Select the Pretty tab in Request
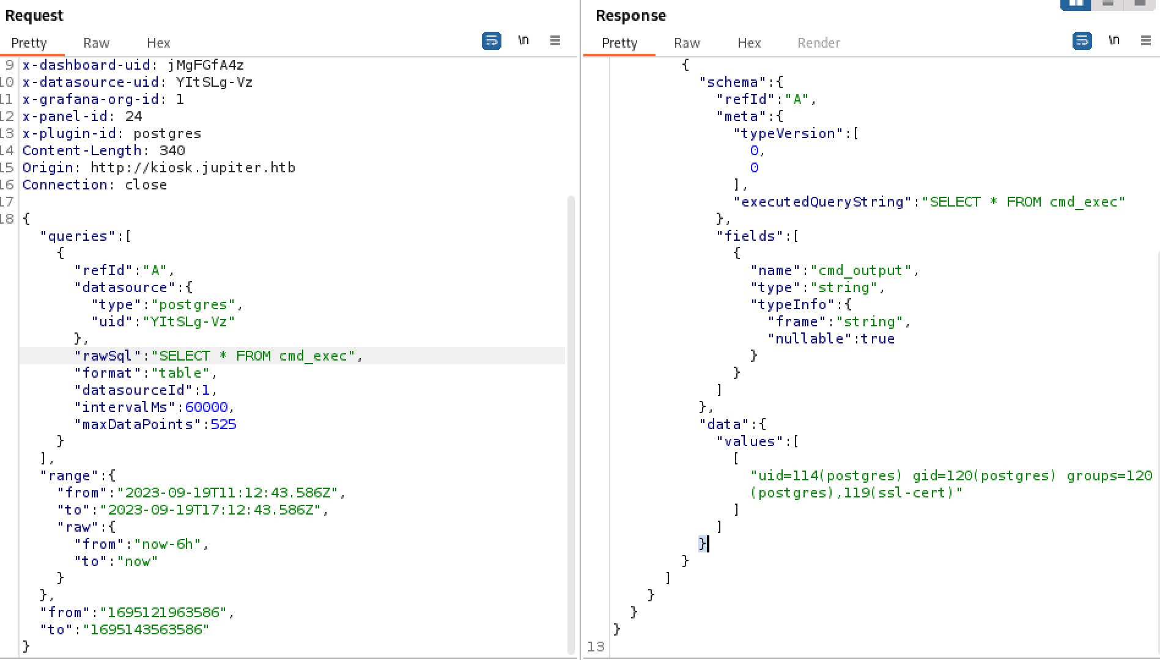Image resolution: width=1160 pixels, height=660 pixels. click(29, 43)
